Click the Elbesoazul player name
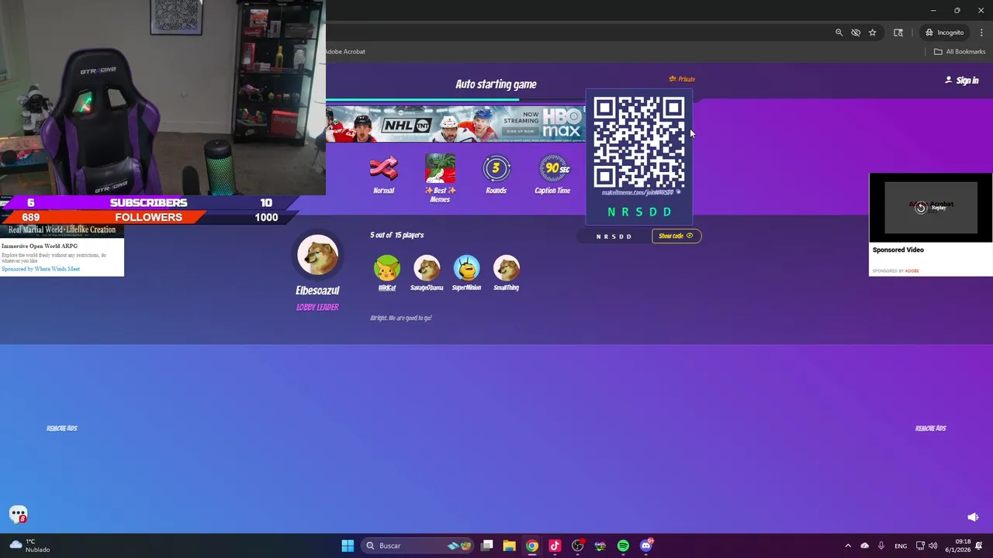993x558 pixels. coord(317,290)
